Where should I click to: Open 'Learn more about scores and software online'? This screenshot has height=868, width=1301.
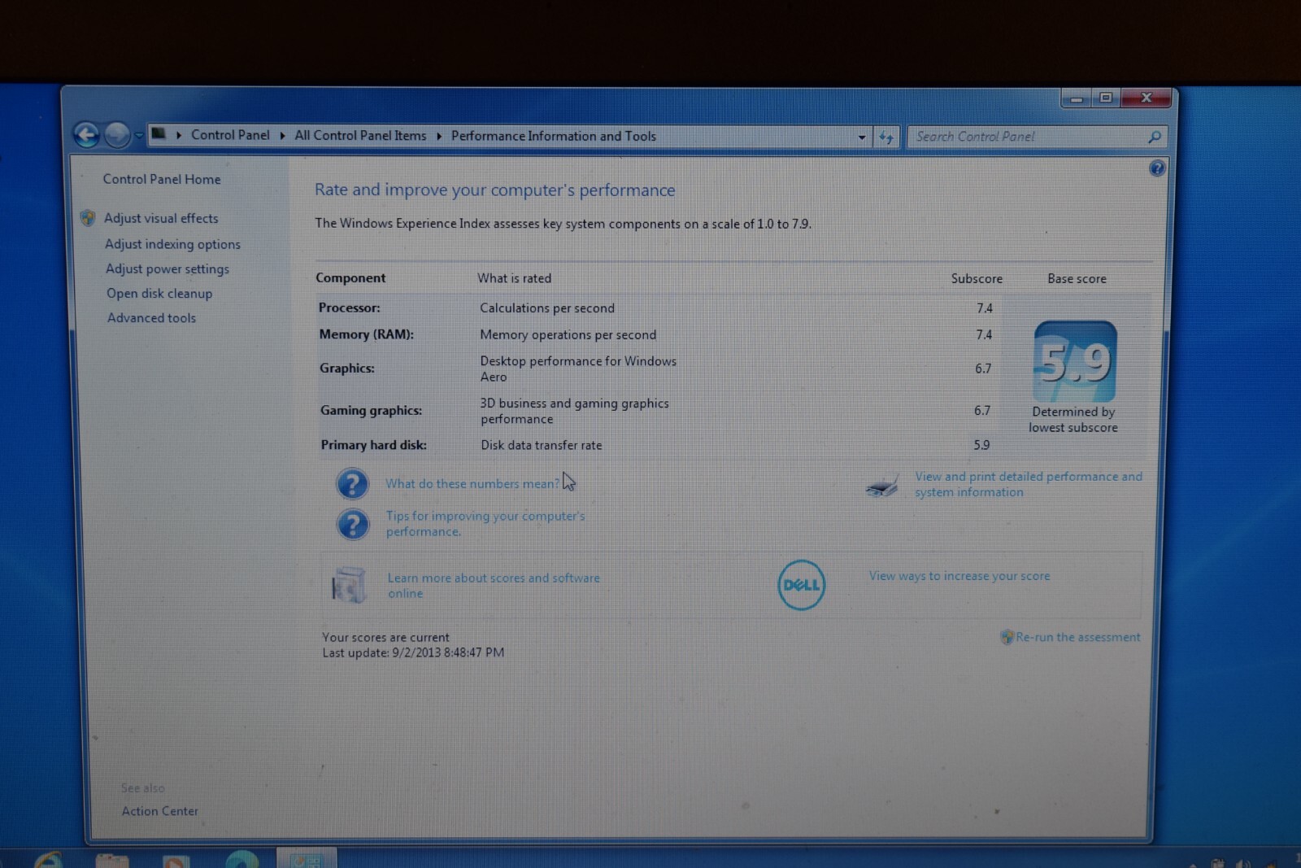click(494, 586)
